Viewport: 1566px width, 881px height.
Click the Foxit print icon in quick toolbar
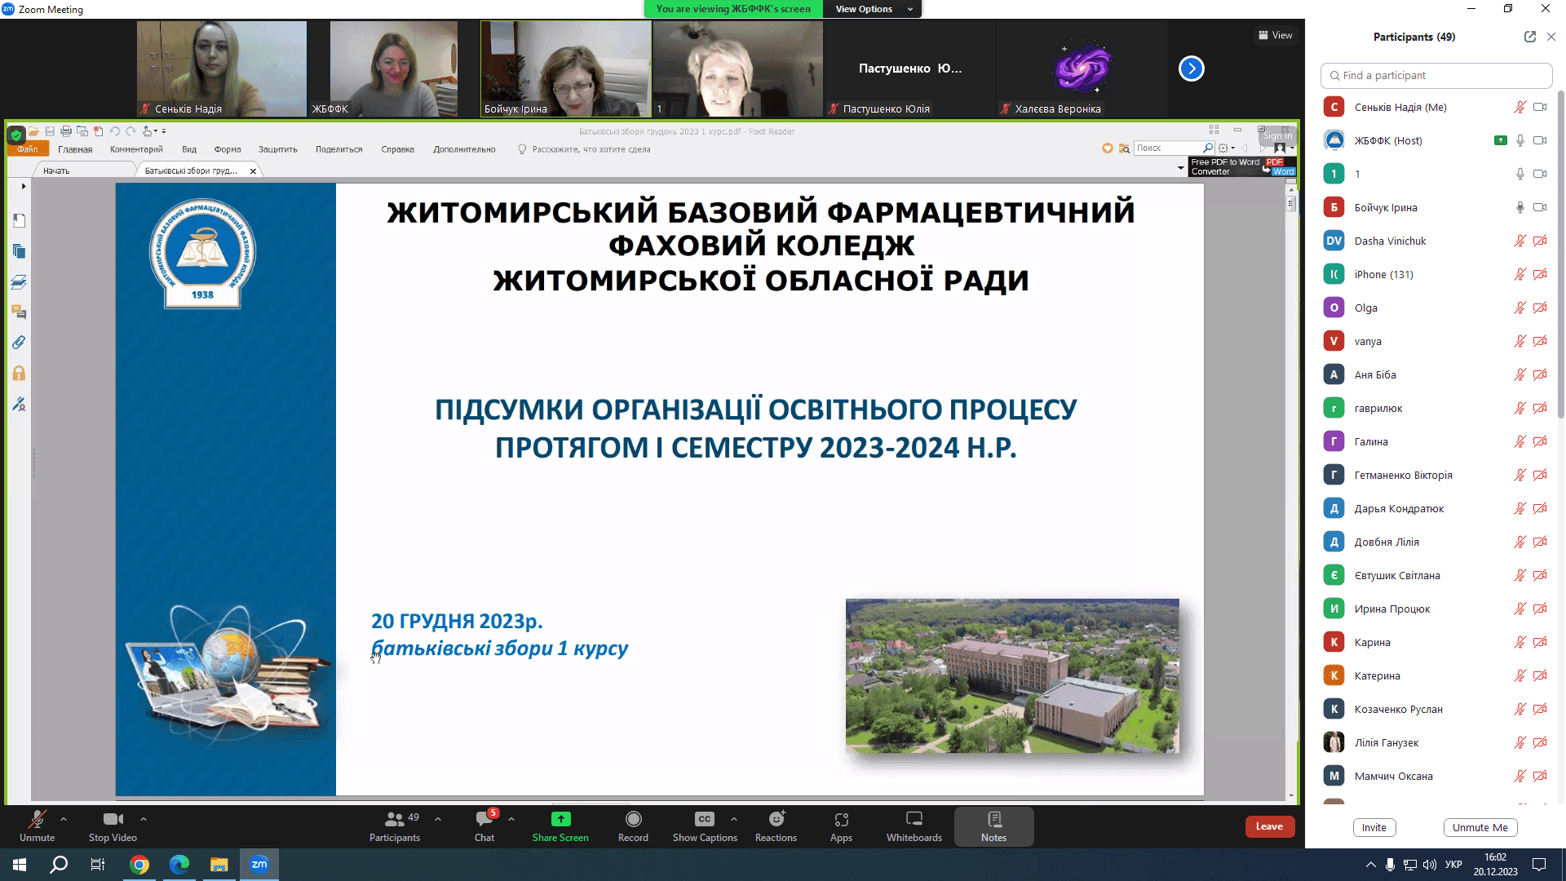point(66,131)
